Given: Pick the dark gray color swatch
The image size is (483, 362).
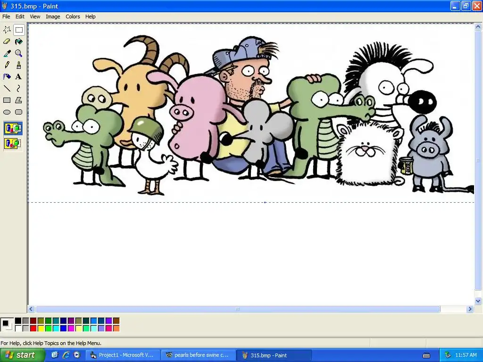Looking at the screenshot, I should point(26,321).
